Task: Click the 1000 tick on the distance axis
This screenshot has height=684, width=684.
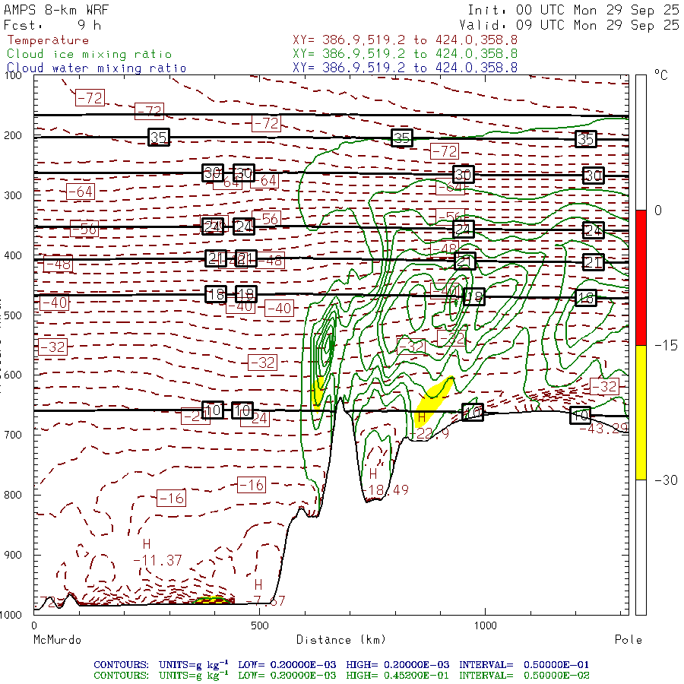Action: tap(484, 625)
